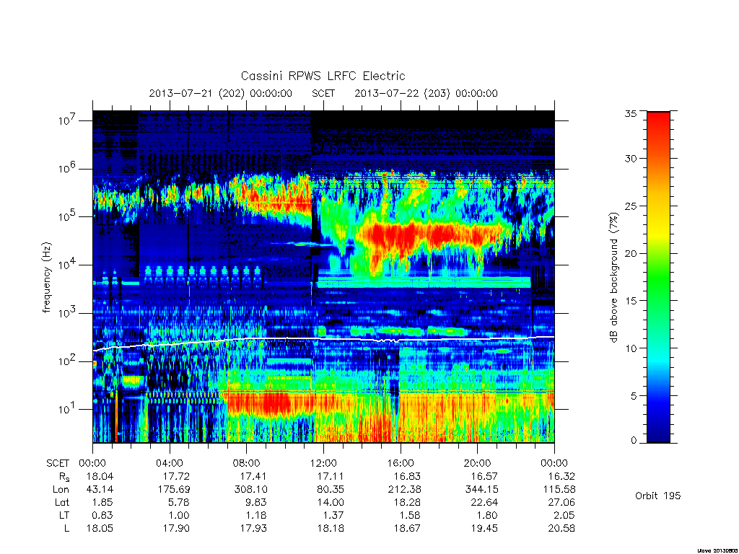
Task: Click time tick label 12:00
Action: click(x=323, y=463)
